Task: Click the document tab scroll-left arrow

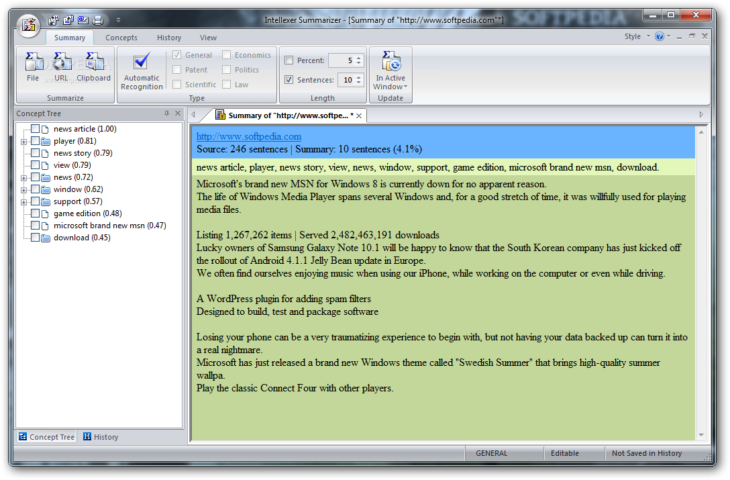Action: click(x=193, y=115)
